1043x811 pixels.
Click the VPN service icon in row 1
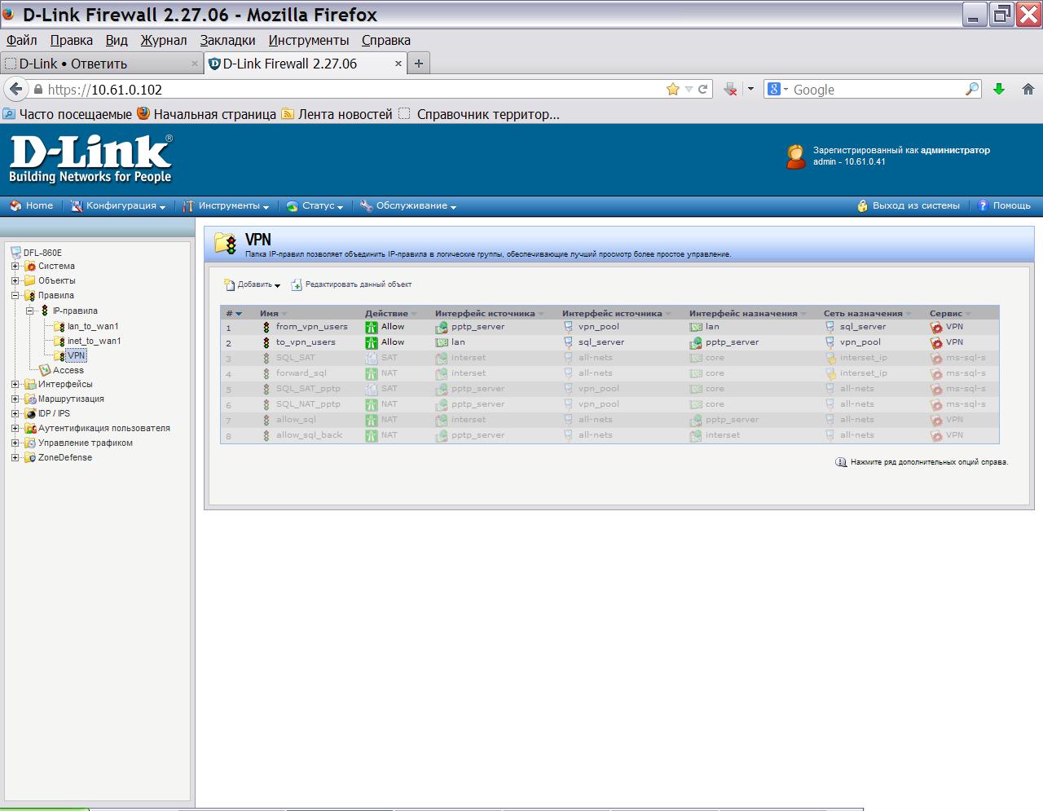[x=936, y=328]
